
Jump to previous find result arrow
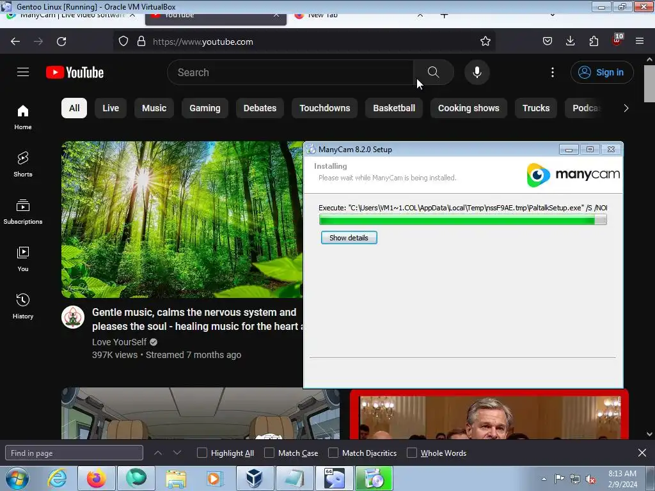click(158, 453)
